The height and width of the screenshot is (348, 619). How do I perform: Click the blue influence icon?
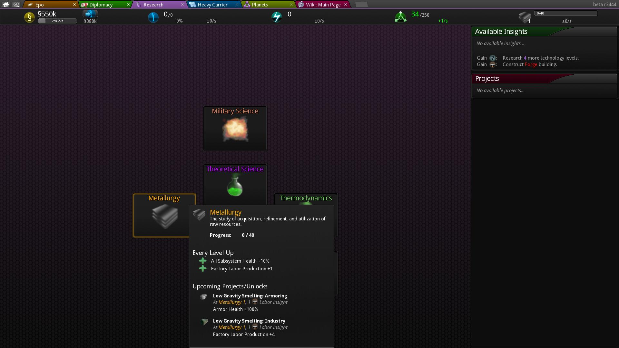tap(153, 17)
